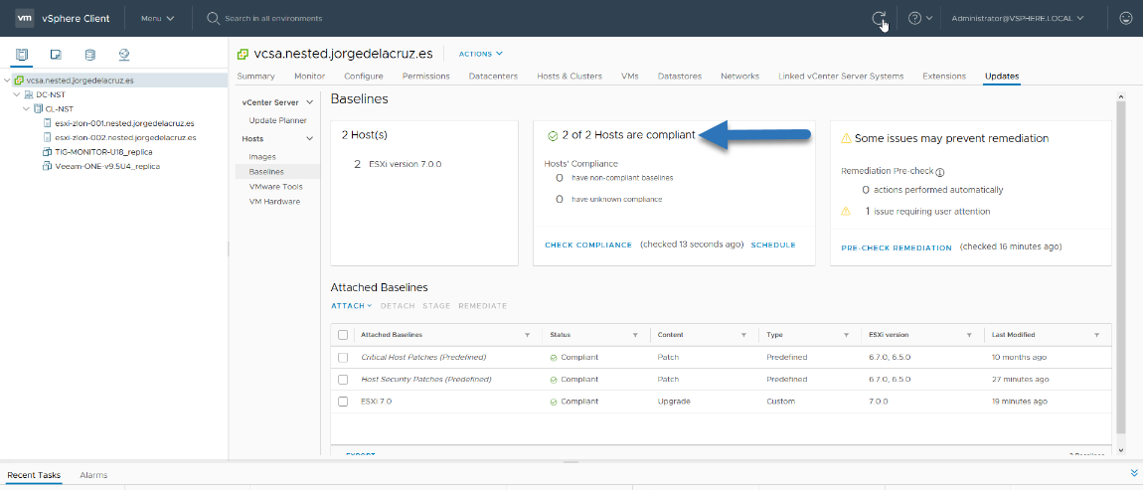This screenshot has height=490, width=1143.
Task: Click the CL-NST cluster icon
Action: 38,108
